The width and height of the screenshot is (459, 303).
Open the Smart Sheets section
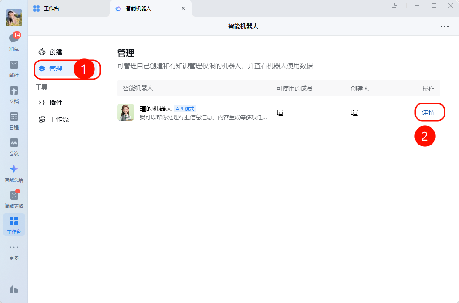coord(14,199)
